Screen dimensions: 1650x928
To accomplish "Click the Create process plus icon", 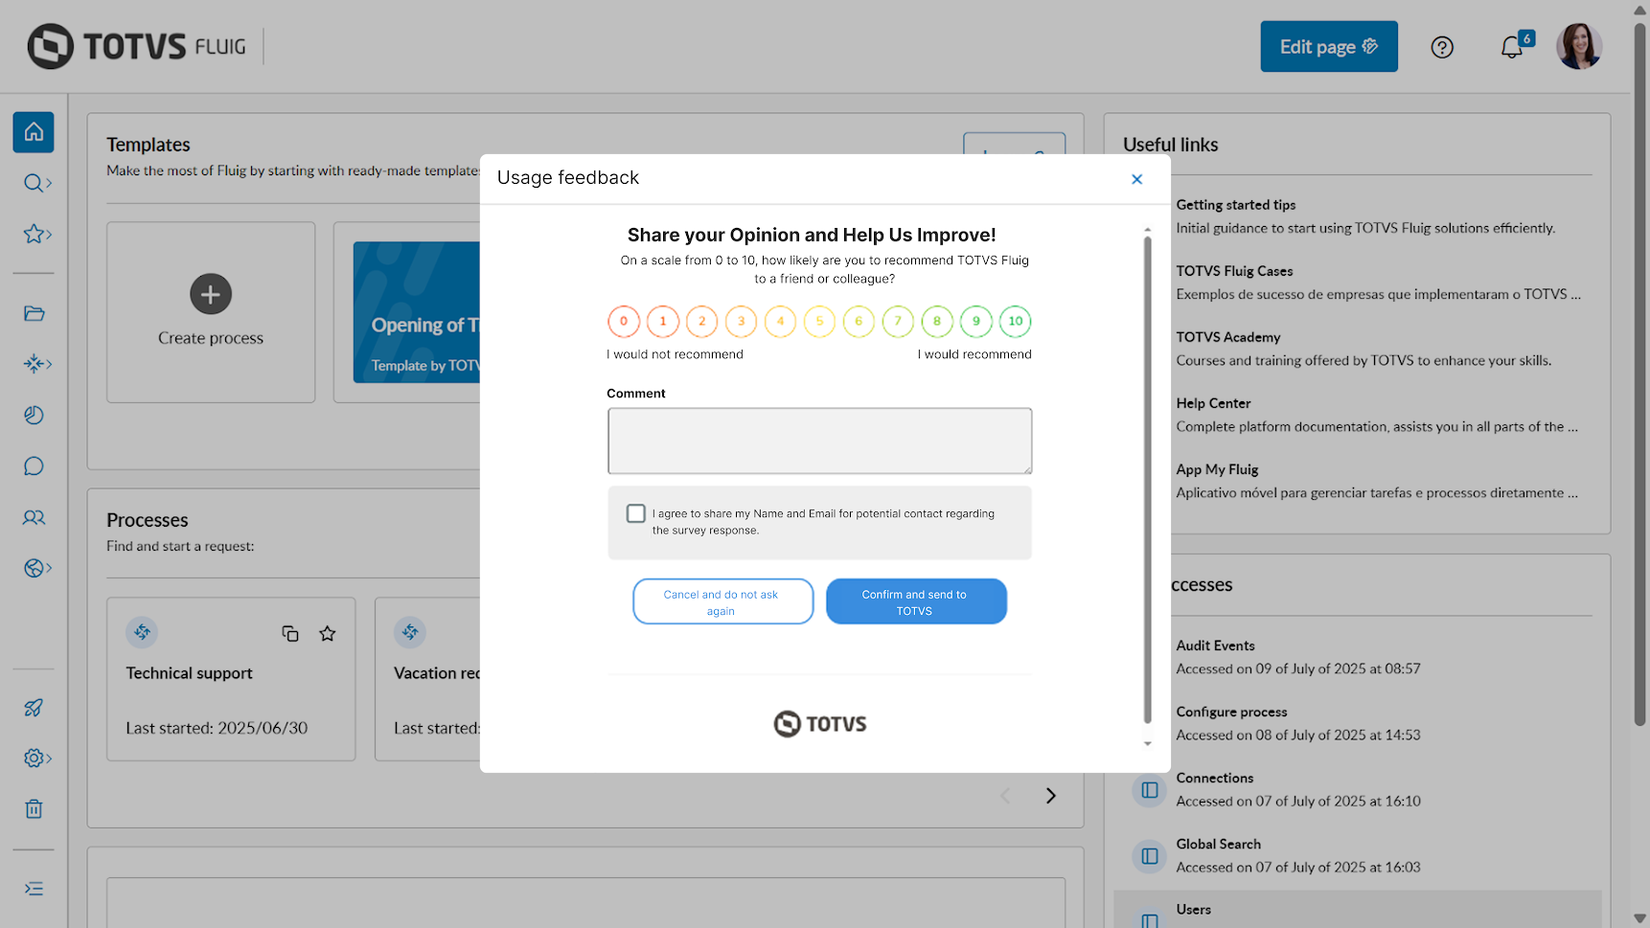I will pos(211,294).
